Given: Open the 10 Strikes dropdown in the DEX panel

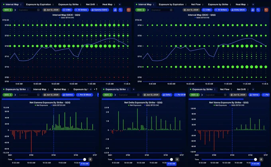Looking at the screenshot, I should click(222, 10).
